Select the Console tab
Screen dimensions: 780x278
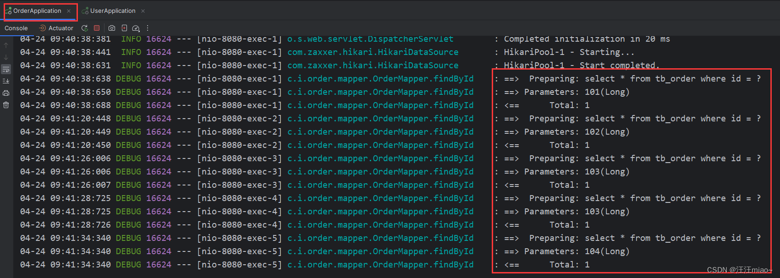point(16,28)
